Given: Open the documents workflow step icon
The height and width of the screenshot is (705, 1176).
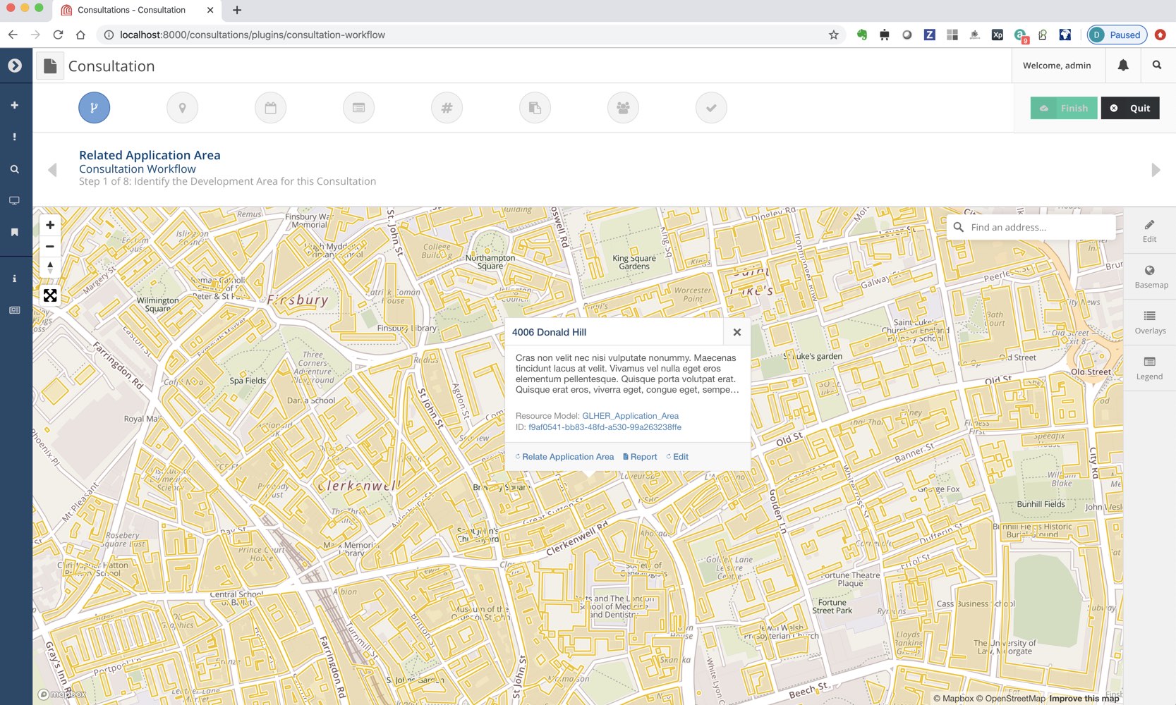Looking at the screenshot, I should coord(534,107).
